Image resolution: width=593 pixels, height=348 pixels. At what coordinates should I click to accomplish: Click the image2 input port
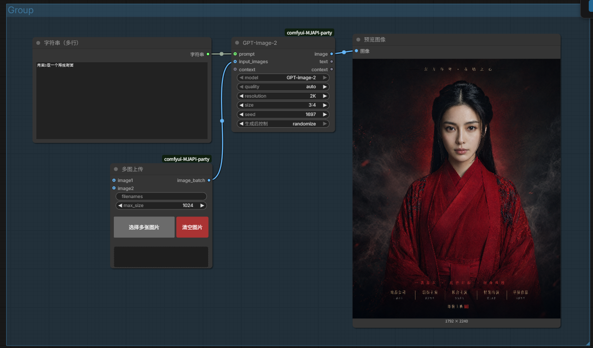[114, 188]
